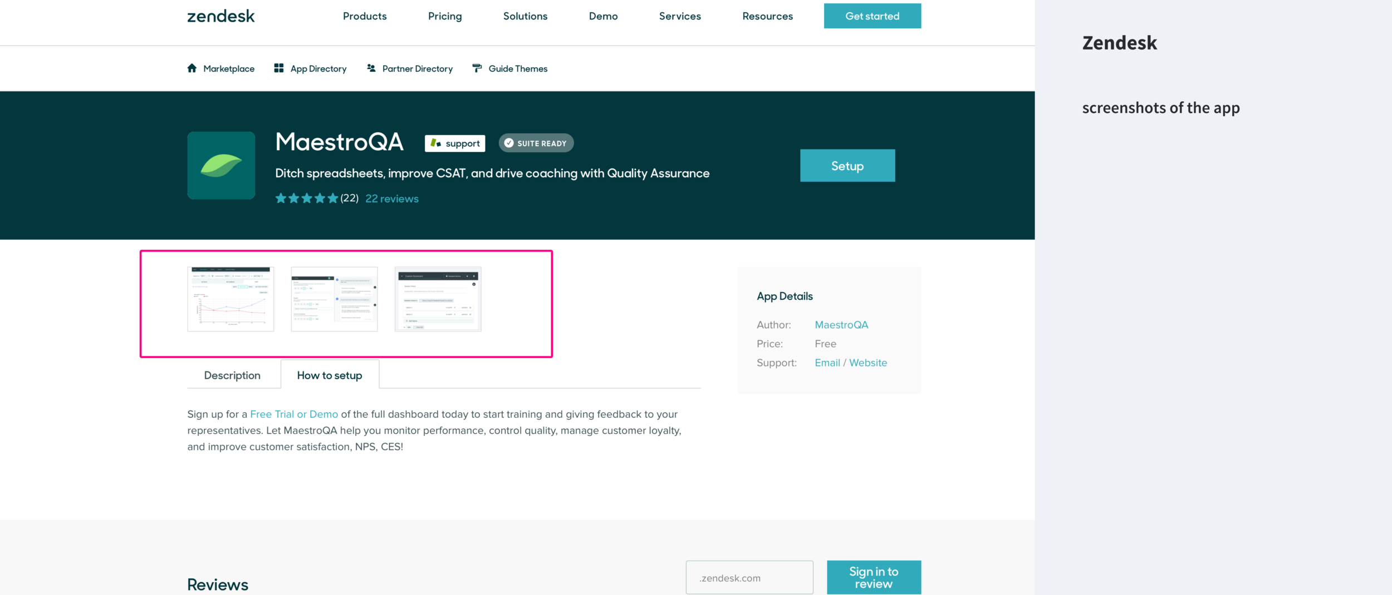The width and height of the screenshot is (1392, 595).
Task: Click the App Details heading
Action: point(785,296)
